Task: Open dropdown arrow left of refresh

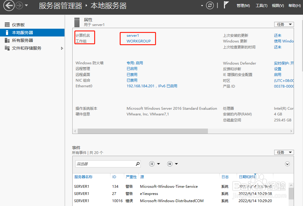Action: tap(202, 6)
